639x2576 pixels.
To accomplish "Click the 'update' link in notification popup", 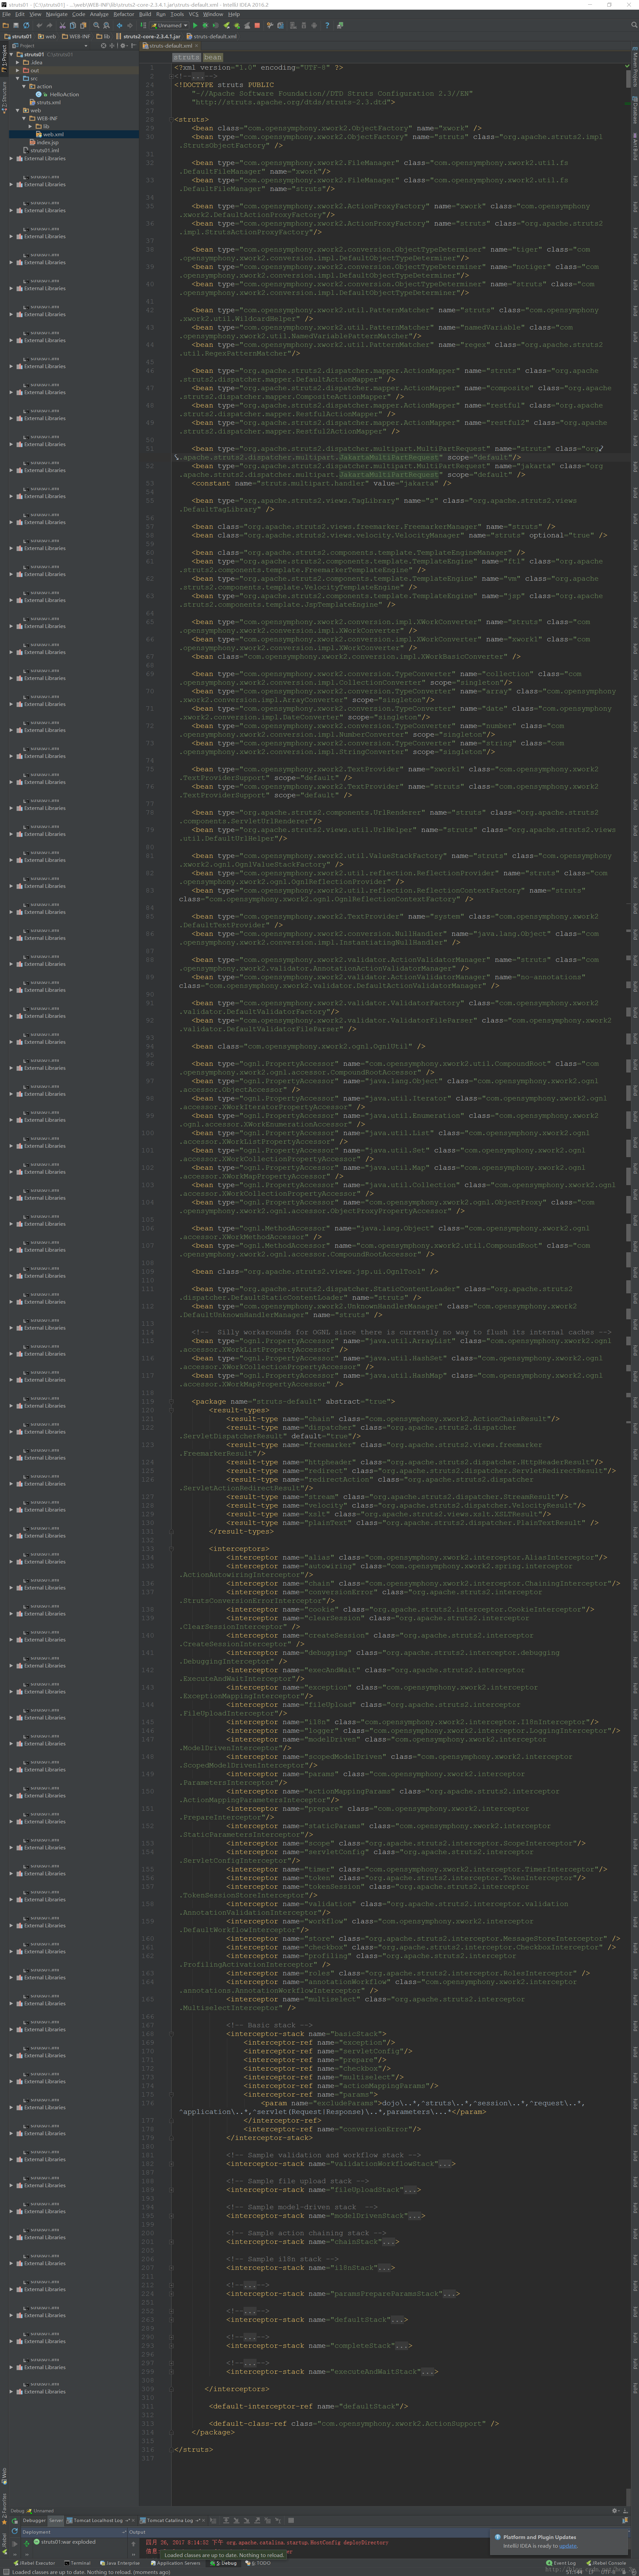I will coord(568,2546).
